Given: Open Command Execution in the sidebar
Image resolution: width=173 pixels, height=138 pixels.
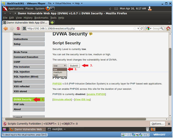Looking at the screenshot, I should 29,57.
